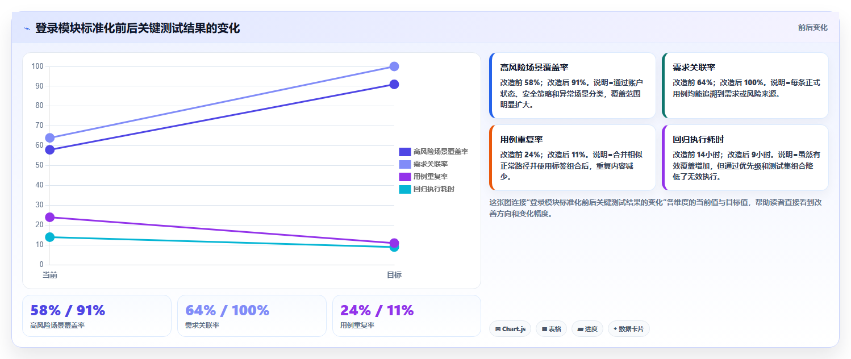851x359 pixels.
Task: Click the 需求关联率 data point at 100
Action: pos(394,66)
